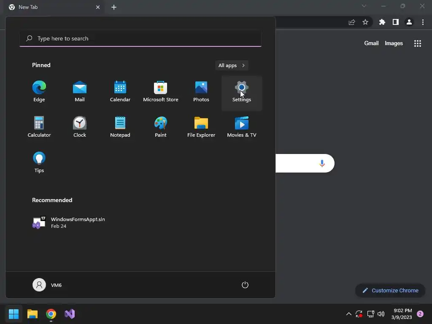Open the Chrome Extensions puzzle icon
Screen dimensions: 432x324
click(382, 22)
